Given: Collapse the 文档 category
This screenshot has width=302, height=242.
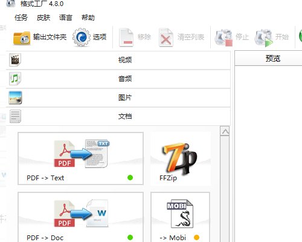Looking at the screenshot, I should point(118,116).
